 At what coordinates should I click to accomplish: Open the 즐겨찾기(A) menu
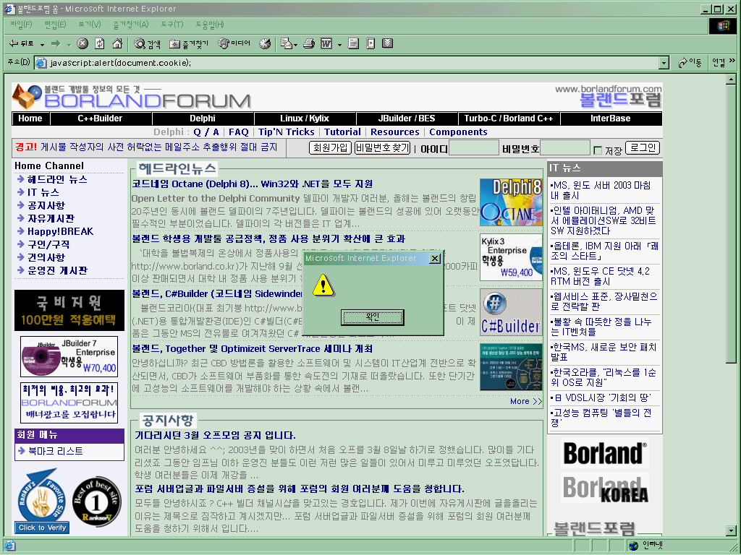(x=130, y=25)
